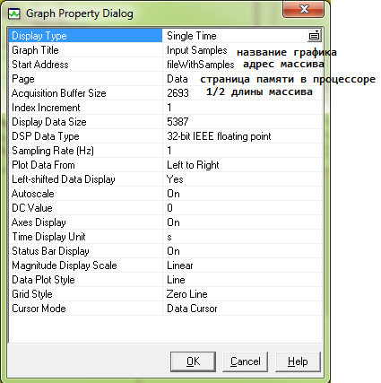
Task: Toggle Axes Display On value
Action: (x=173, y=222)
